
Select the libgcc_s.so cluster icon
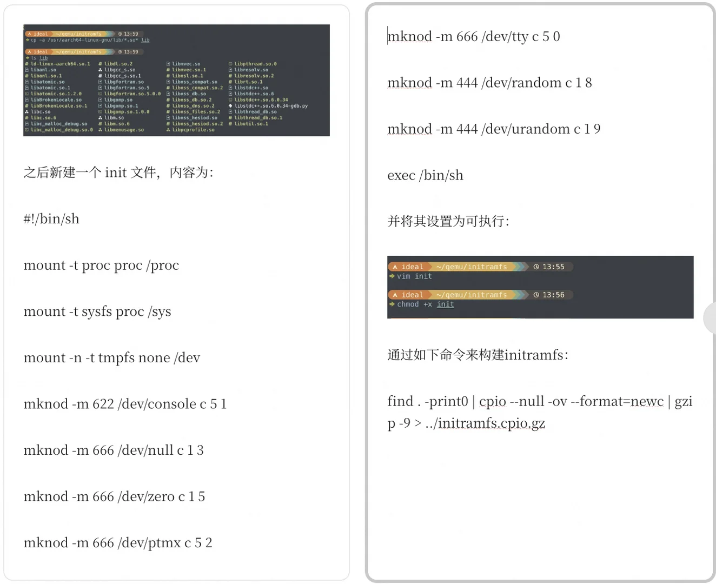click(100, 70)
